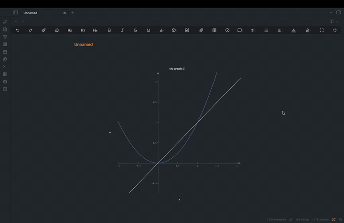Viewport: 344px width, 223px height.
Task: Open the list style dropdown
Action: click(x=266, y=30)
